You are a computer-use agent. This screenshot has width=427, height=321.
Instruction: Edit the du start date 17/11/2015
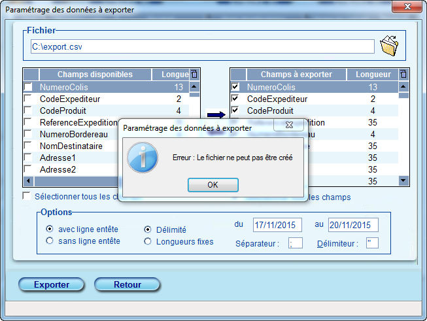(277, 225)
